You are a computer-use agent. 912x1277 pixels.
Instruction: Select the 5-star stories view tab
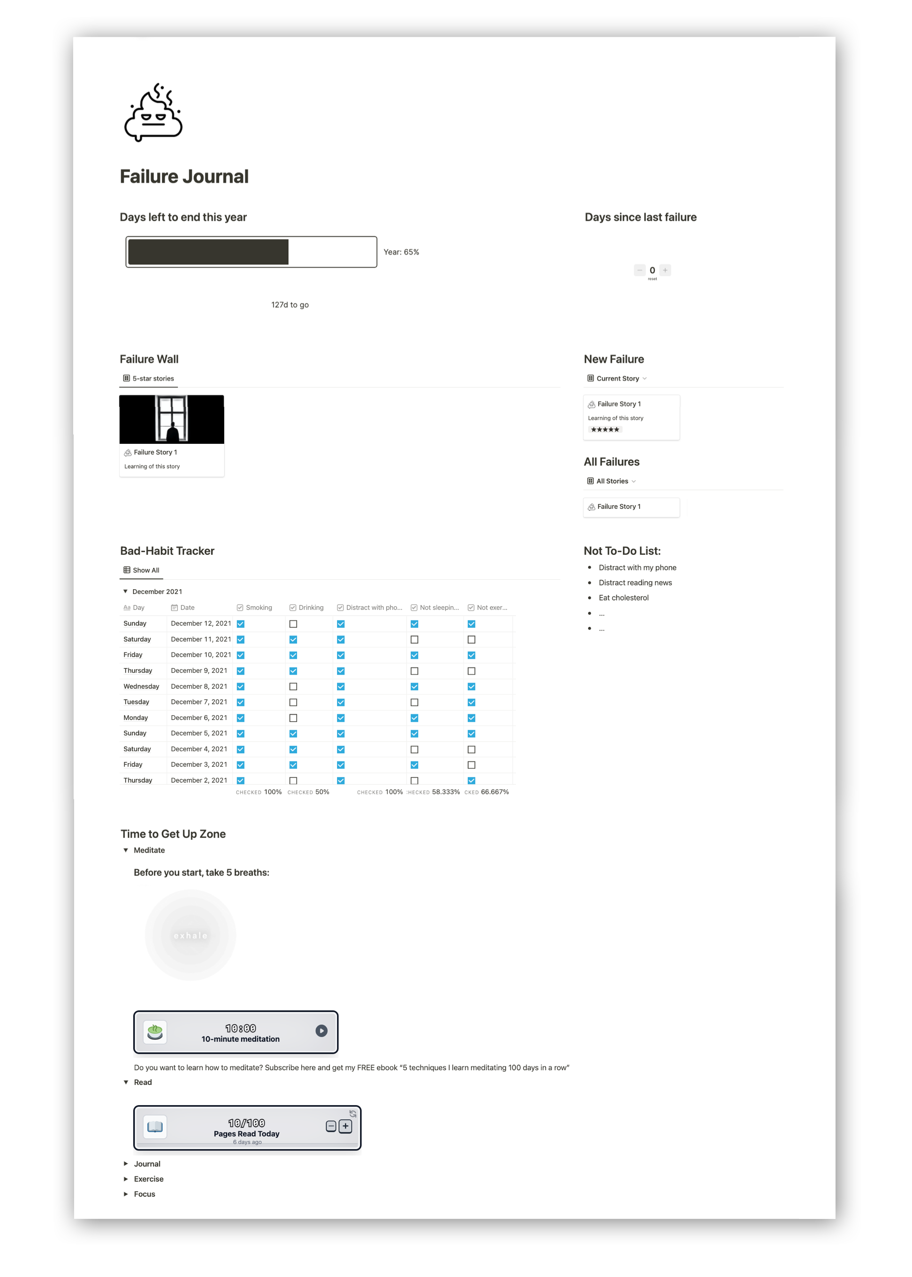coord(149,379)
